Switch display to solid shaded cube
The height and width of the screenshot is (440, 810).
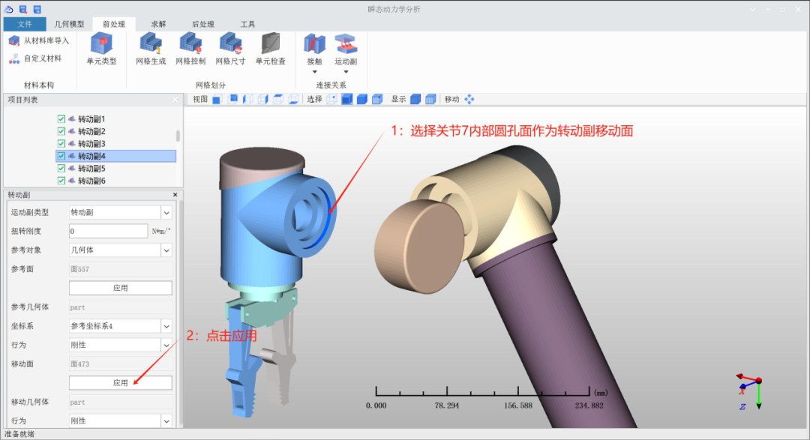click(415, 99)
